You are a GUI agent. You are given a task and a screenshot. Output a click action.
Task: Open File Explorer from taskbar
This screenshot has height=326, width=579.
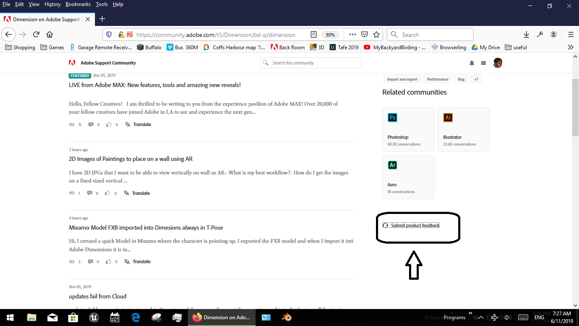click(32, 318)
